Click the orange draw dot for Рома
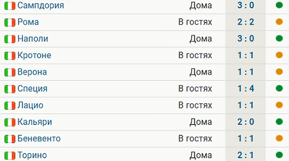 tap(279, 22)
